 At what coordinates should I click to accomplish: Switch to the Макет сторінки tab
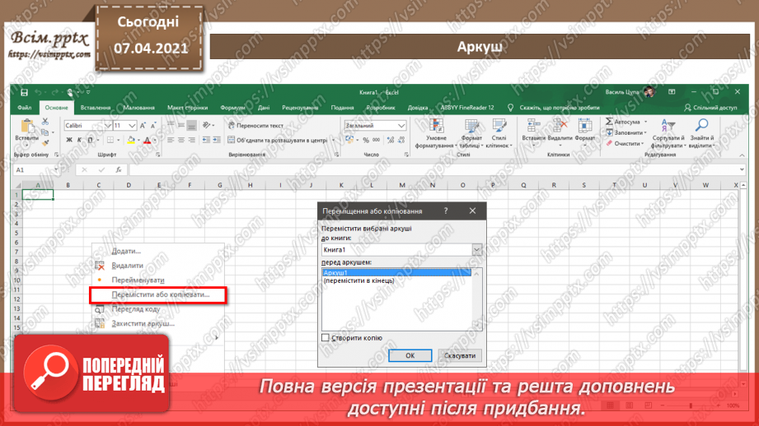click(188, 108)
